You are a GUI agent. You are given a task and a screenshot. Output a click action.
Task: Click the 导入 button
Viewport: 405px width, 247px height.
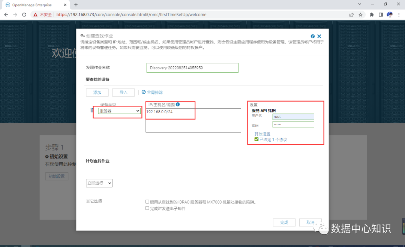pyautogui.click(x=123, y=93)
